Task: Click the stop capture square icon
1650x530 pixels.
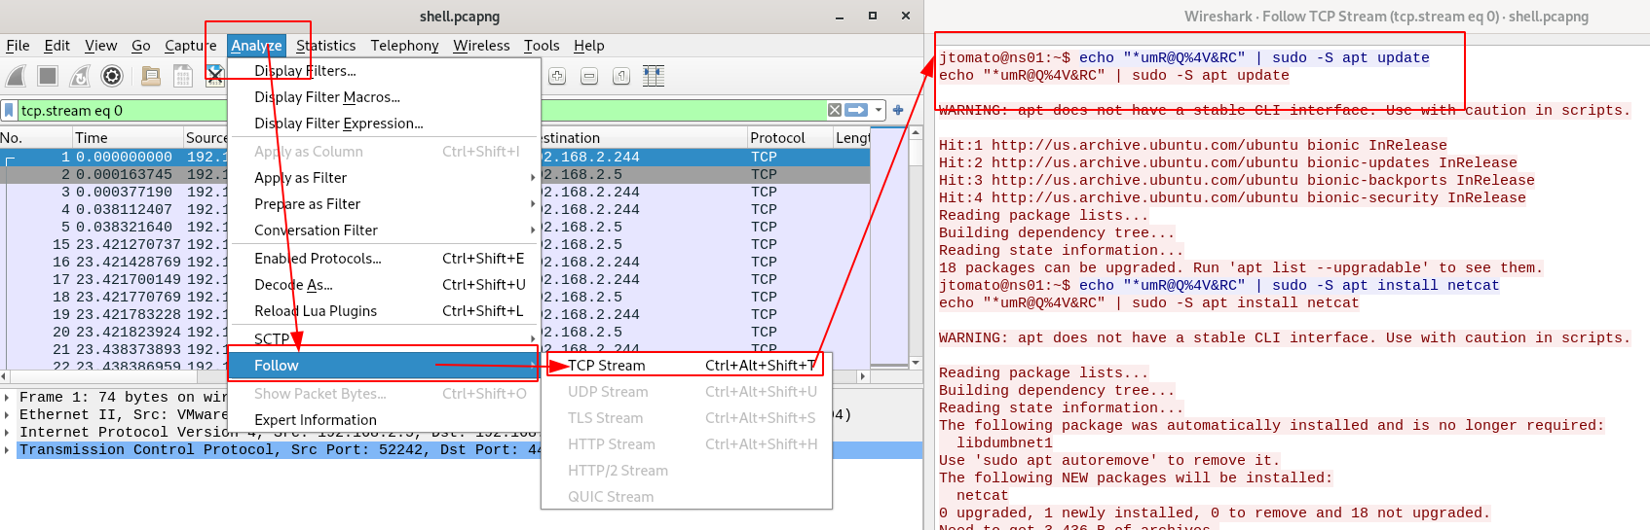Action: [x=48, y=76]
